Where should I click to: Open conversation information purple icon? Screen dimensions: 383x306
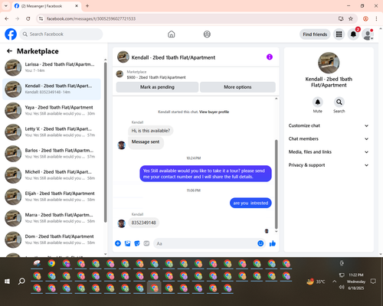[x=270, y=57]
